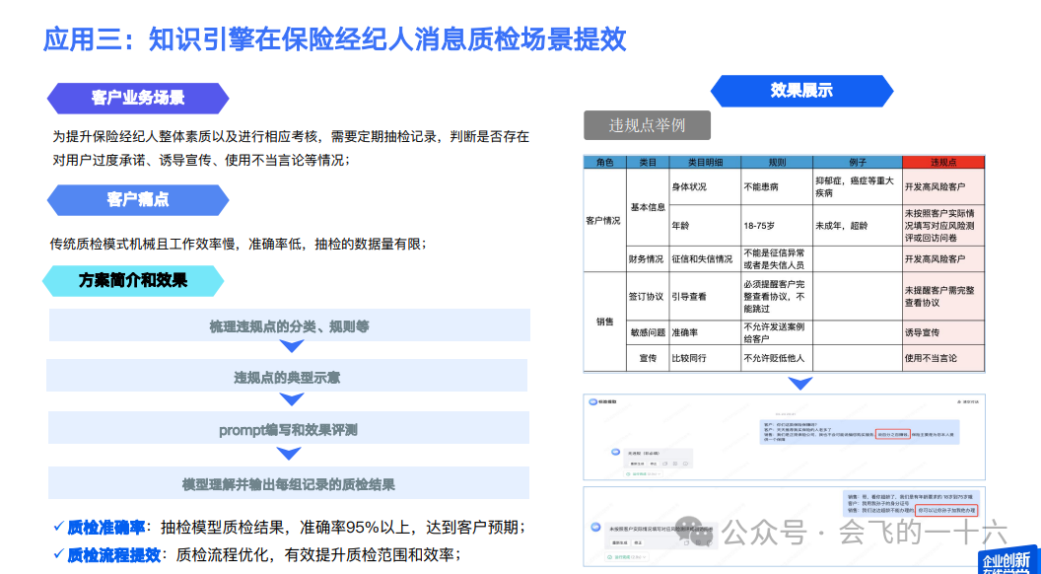Screen dimensions: 1041x574
Task: Click the step 梳理违规点的分类、规则等
Action: tap(290, 325)
